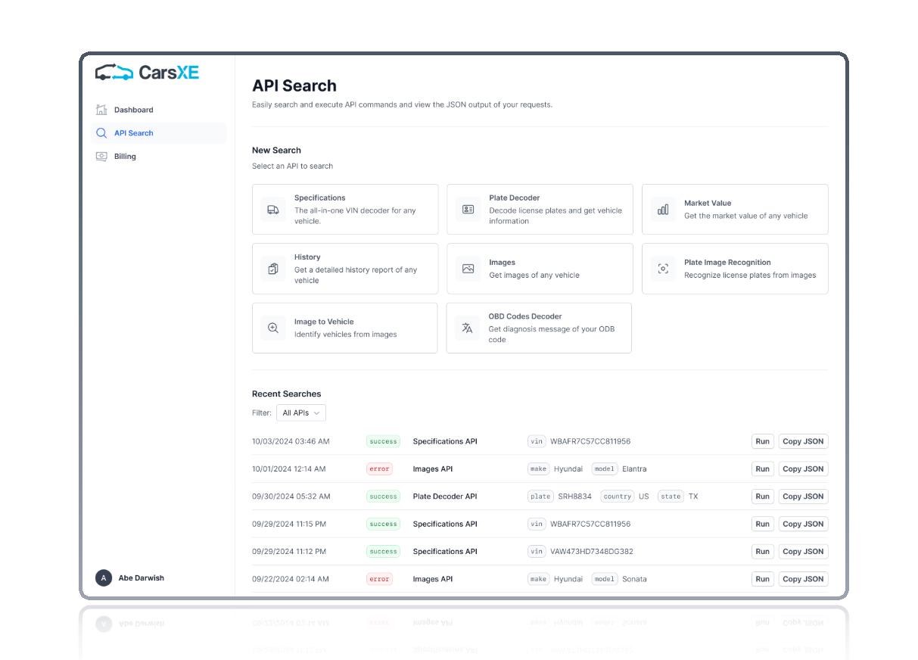Click the Image to Vehicle magnifier icon
Viewport: 918px width, 660px height.
coord(273,328)
